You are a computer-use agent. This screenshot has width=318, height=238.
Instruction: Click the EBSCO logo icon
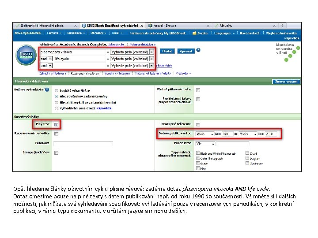coord(26,55)
